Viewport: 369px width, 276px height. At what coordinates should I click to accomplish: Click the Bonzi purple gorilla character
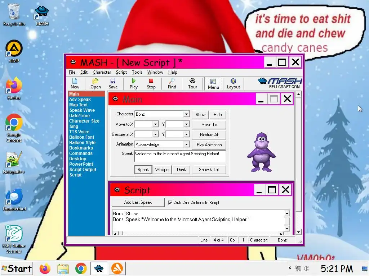pos(262,152)
